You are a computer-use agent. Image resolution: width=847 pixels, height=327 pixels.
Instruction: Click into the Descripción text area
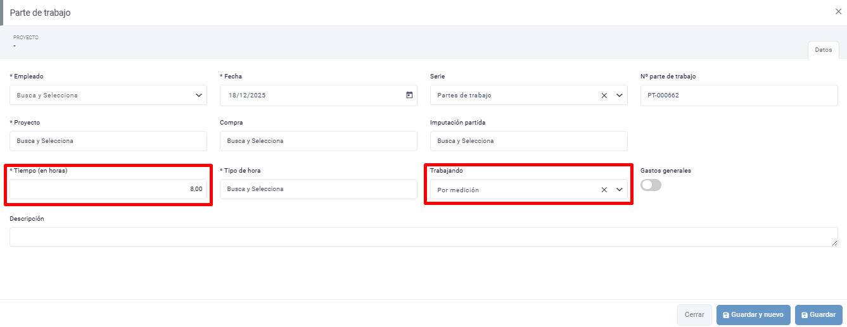coord(423,237)
